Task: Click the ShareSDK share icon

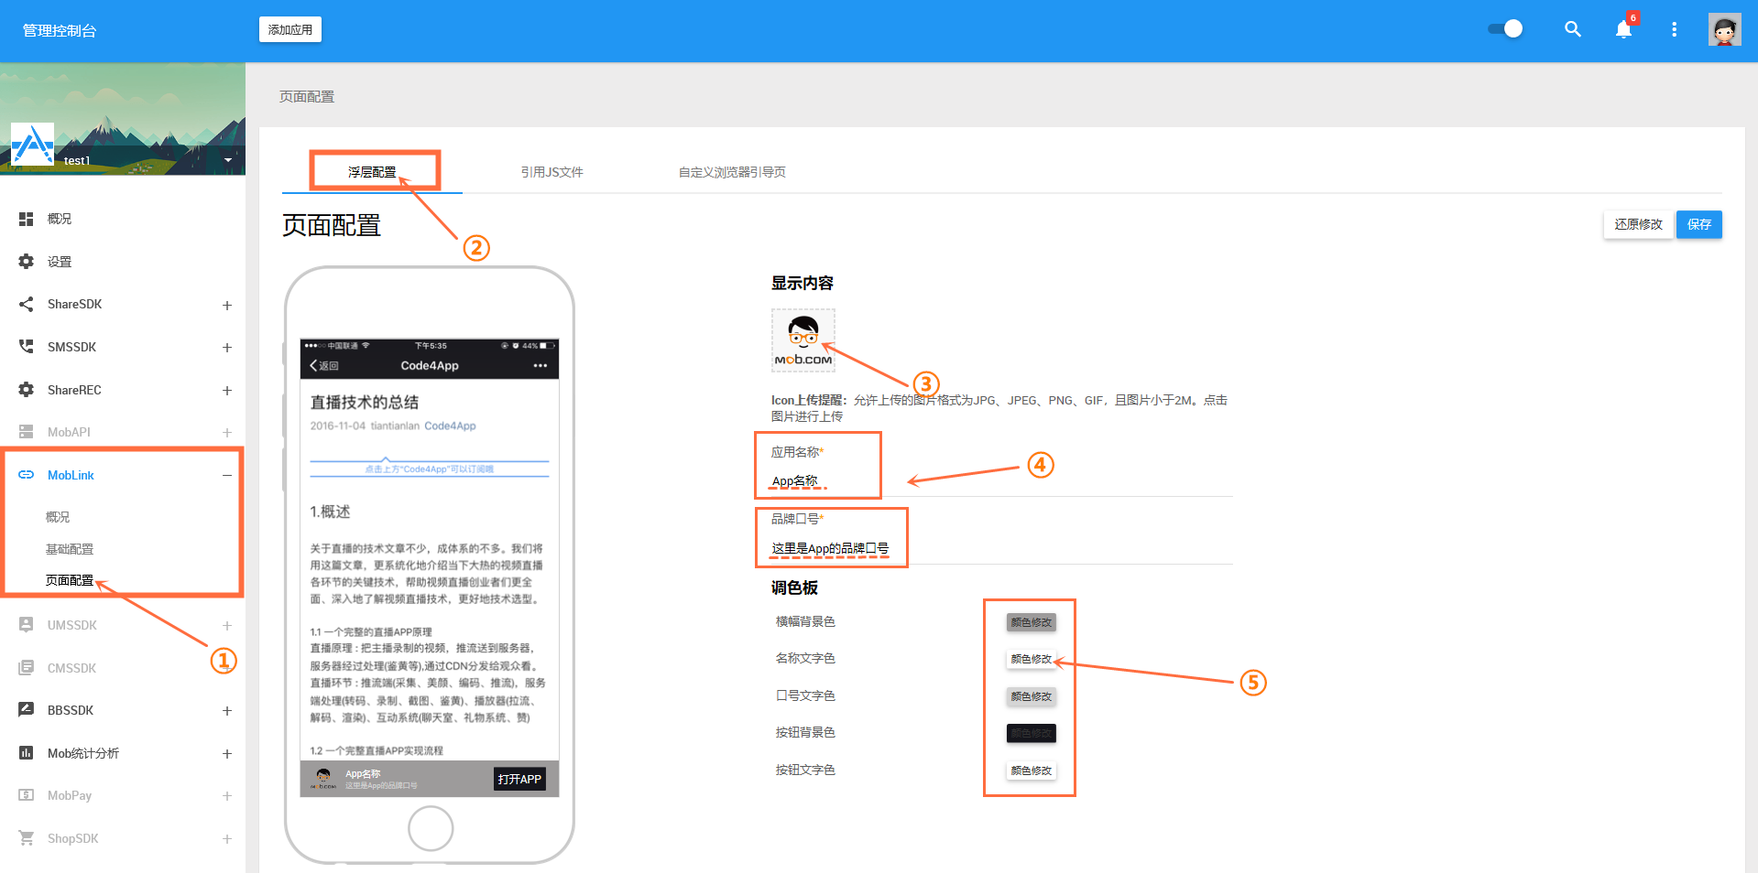Action: [x=26, y=304]
